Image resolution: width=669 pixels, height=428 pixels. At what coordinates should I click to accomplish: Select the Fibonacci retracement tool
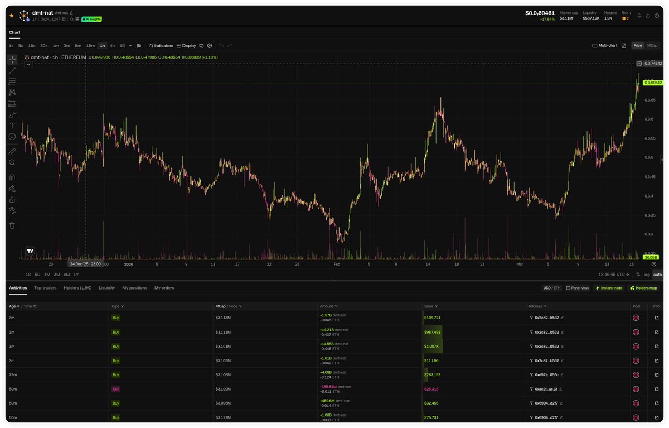pos(12,81)
